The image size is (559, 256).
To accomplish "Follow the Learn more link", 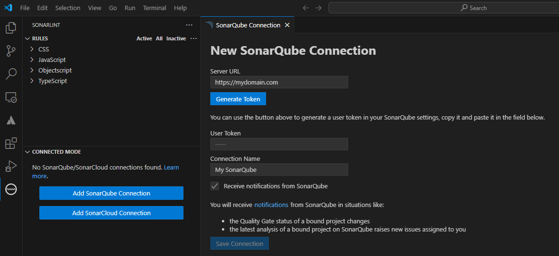I will coord(171,167).
